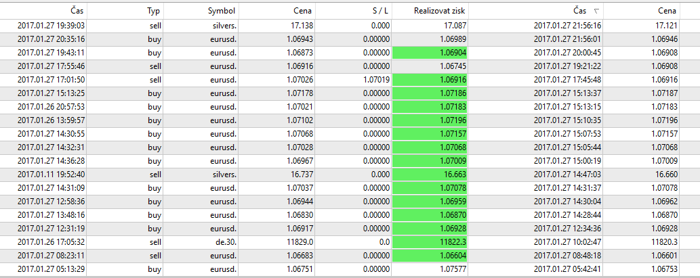Select the close time 2017.01.27 17:45:48
The height and width of the screenshot is (278, 700).
[x=567, y=80]
